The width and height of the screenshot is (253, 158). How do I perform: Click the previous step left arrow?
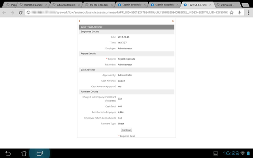click(x=79, y=21)
